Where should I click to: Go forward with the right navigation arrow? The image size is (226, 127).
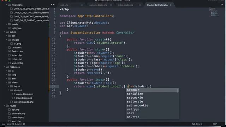(54, 5)
